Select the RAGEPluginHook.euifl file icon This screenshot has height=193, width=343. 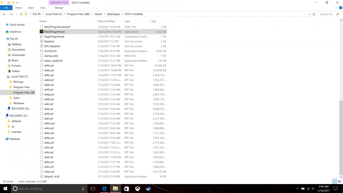(x=42, y=27)
